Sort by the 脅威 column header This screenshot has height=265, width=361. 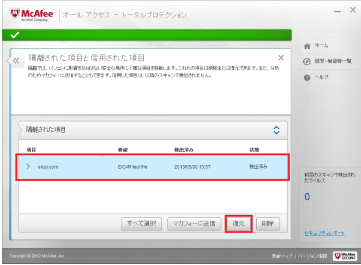tap(123, 149)
